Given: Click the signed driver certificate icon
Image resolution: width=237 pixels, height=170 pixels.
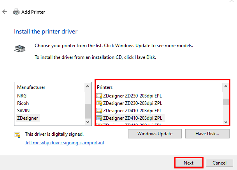Looking at the screenshot, I should tap(17, 135).
